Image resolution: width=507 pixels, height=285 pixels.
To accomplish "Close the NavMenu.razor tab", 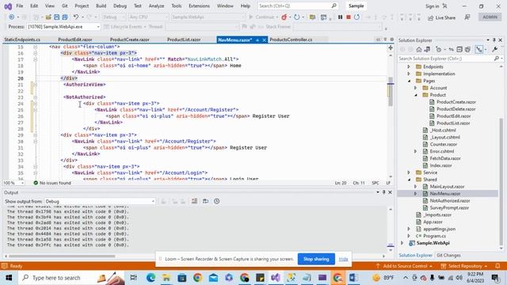I will coord(264,40).
